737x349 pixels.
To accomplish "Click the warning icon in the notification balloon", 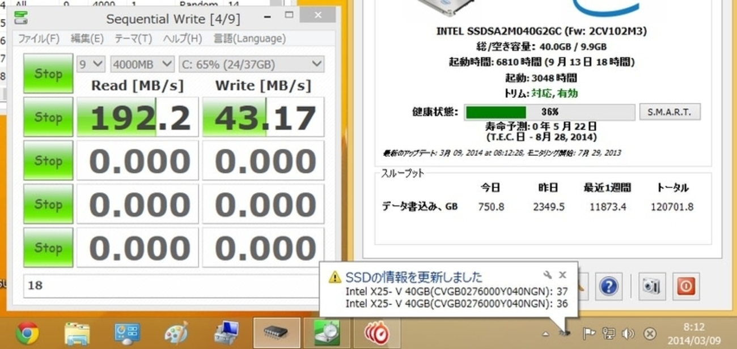I will (x=335, y=277).
